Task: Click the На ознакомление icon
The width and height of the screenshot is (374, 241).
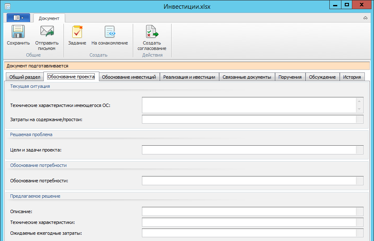Action: (110, 32)
